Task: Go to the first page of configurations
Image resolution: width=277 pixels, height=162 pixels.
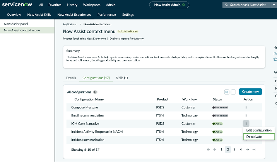Action: (208, 150)
